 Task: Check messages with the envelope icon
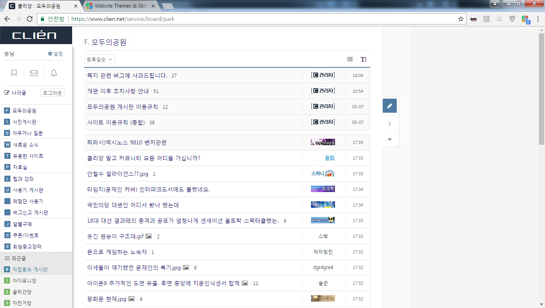34,73
